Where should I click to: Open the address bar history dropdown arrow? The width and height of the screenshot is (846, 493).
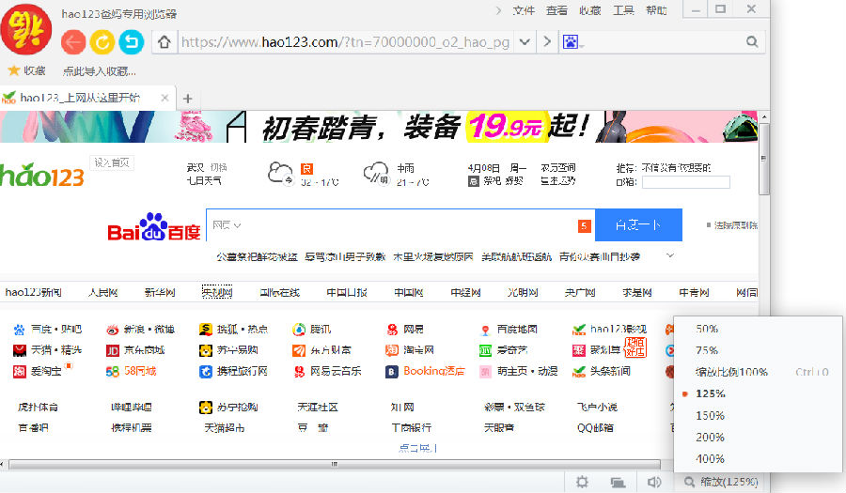525,41
